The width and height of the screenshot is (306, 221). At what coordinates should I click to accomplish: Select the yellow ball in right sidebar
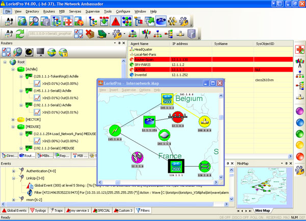coord(300,145)
